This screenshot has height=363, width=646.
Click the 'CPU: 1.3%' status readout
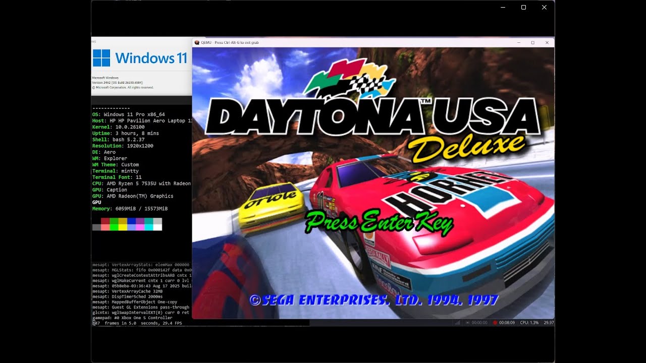(529, 323)
